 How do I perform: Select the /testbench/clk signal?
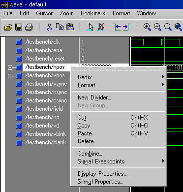pos(43,42)
